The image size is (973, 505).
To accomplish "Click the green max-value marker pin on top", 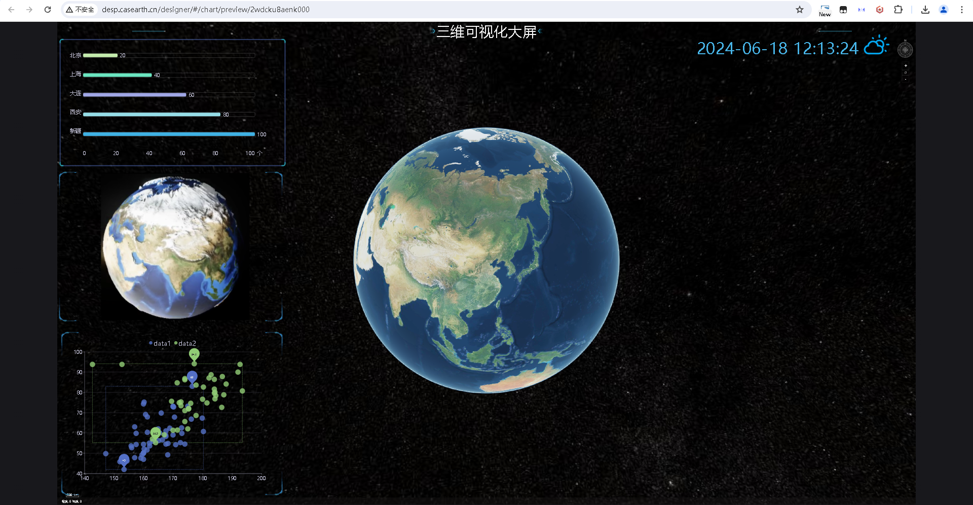I will point(194,354).
